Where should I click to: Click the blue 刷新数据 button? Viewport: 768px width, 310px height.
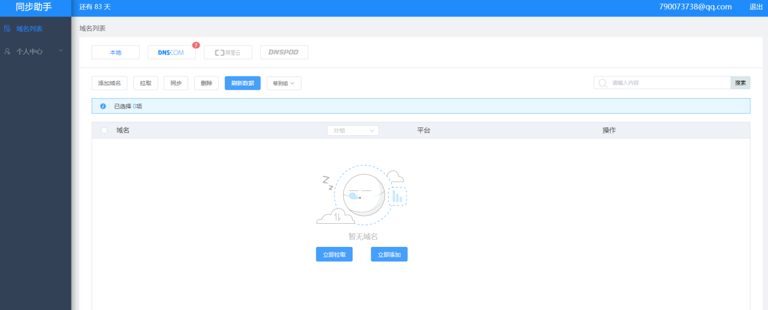[242, 83]
